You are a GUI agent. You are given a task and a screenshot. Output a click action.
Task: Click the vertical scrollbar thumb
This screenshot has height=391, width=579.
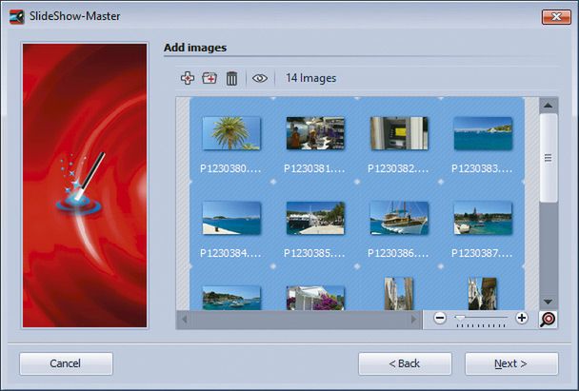tap(549, 158)
